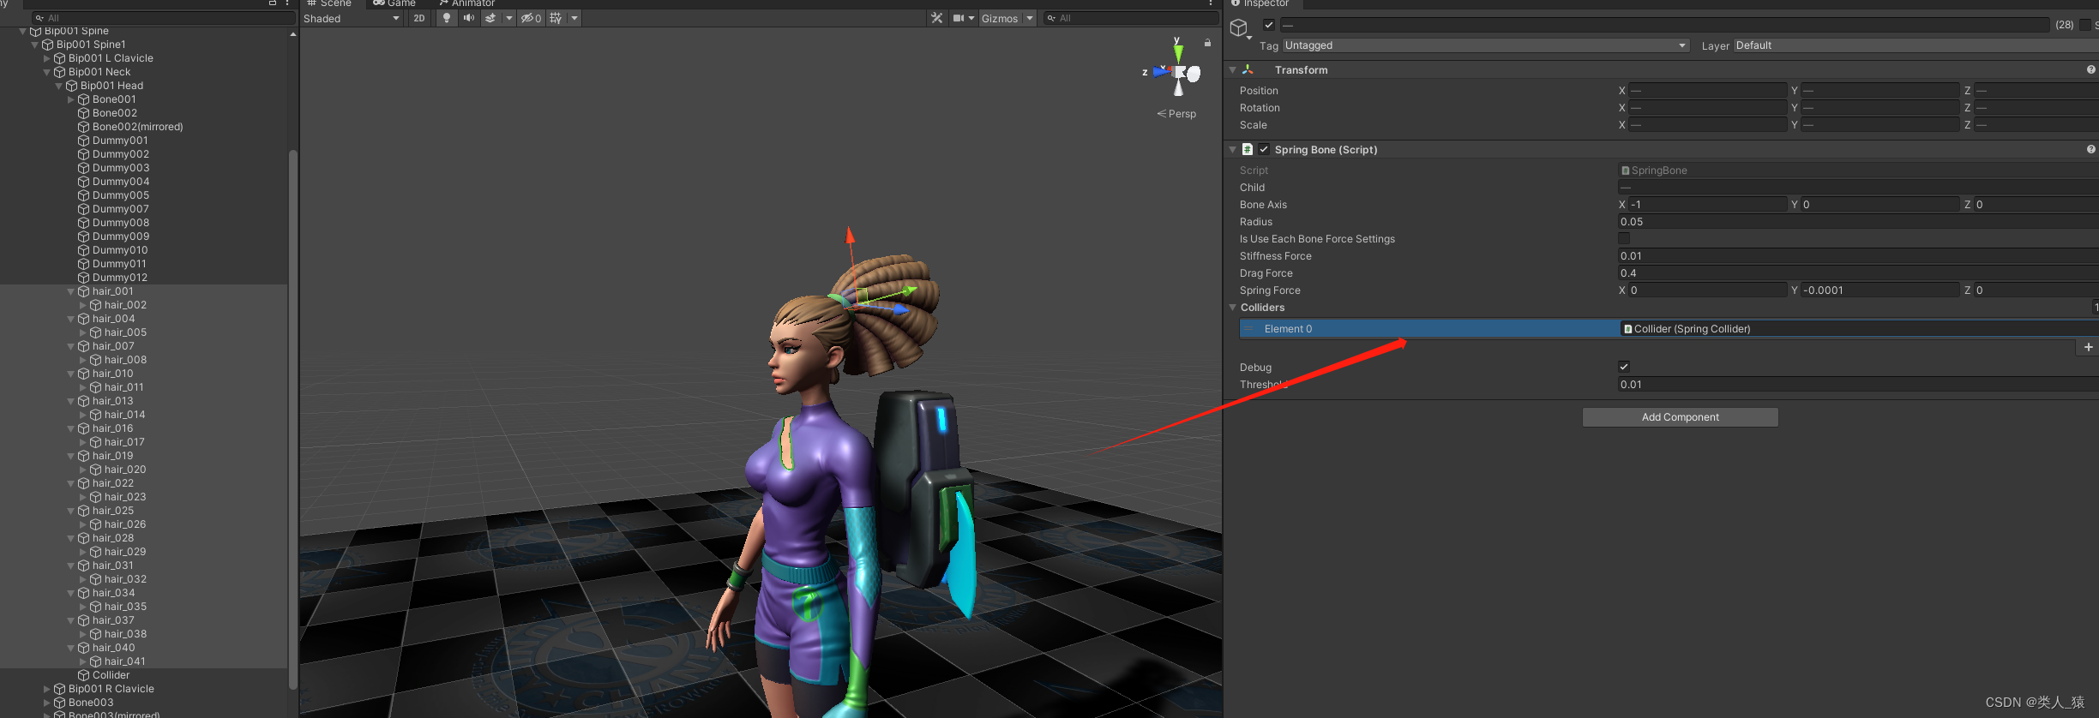Click Gizmos button

point(1000,18)
